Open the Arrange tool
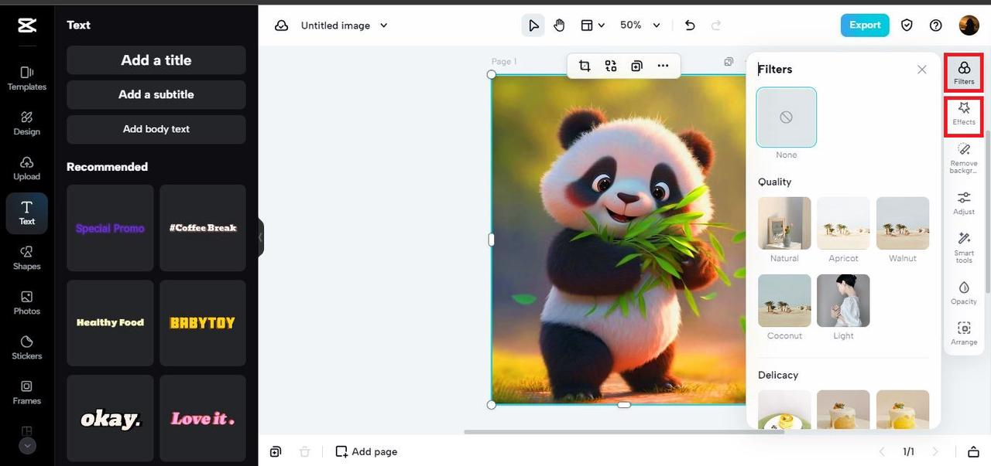 tap(964, 333)
